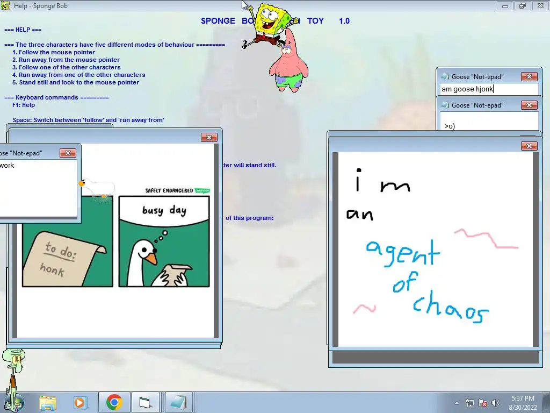
Task: Close the Not-epad window containing "work"
Action: [x=68, y=153]
